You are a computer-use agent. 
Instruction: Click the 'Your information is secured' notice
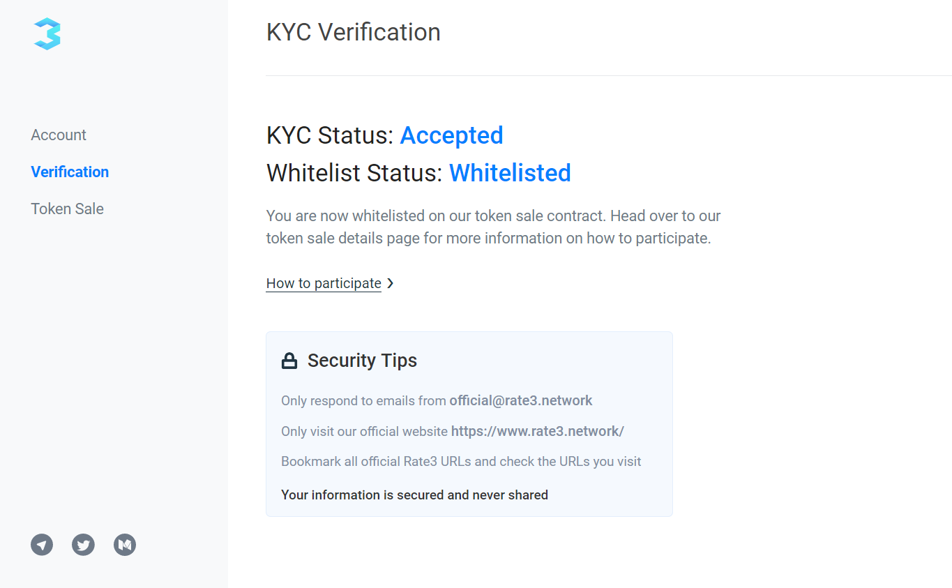coord(414,495)
